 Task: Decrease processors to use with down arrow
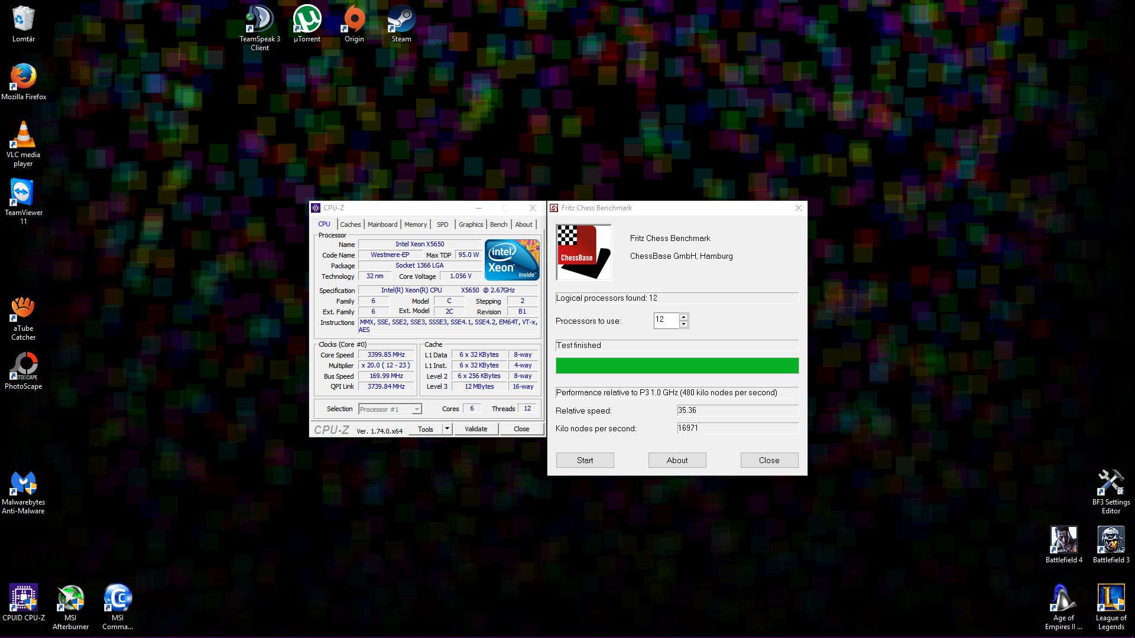(683, 324)
